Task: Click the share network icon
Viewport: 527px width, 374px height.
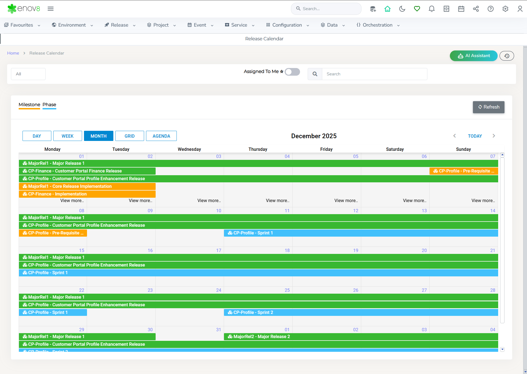Action: (476, 9)
